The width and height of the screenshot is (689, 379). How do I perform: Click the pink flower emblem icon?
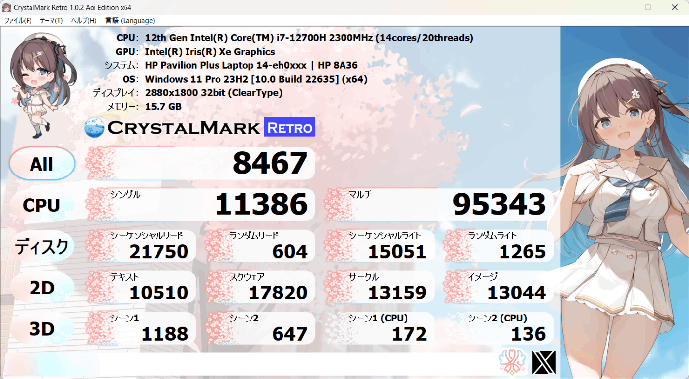point(512,363)
